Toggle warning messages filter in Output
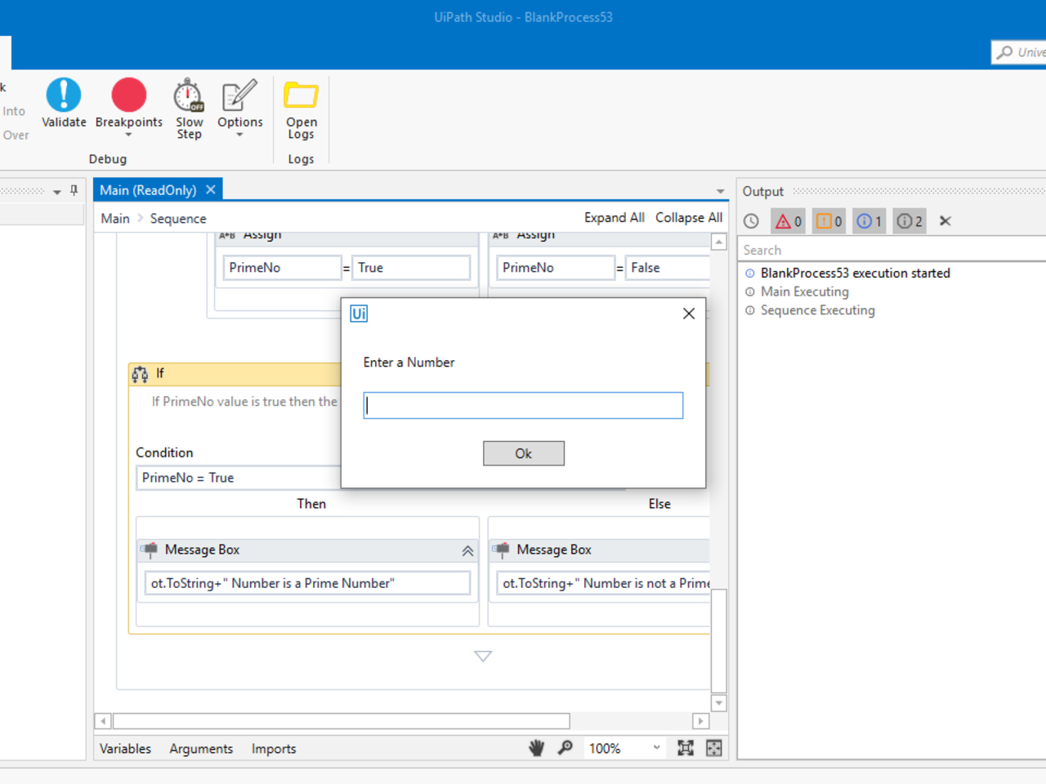This screenshot has height=784, width=1046. (829, 221)
